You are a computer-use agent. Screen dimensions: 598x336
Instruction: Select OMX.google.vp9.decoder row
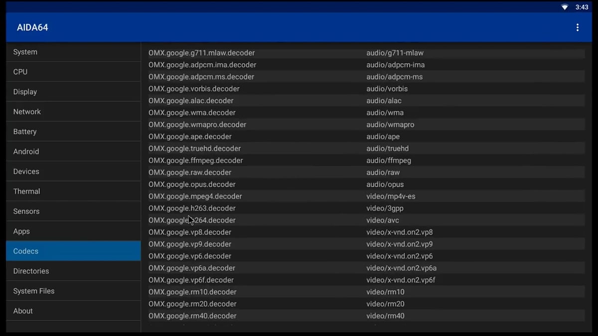pos(366,244)
